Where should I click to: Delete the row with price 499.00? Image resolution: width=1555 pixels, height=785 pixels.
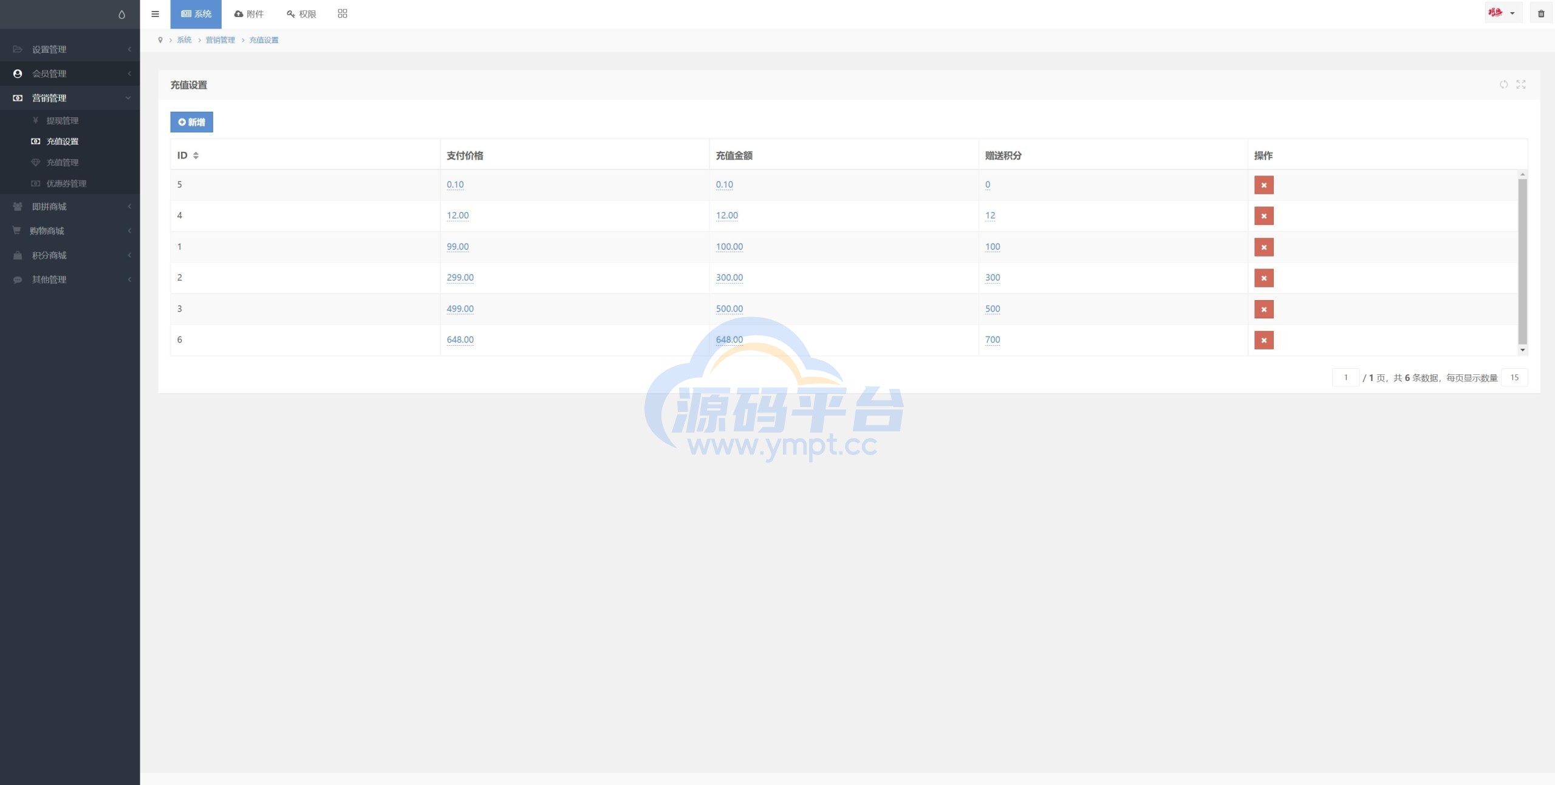(x=1264, y=309)
